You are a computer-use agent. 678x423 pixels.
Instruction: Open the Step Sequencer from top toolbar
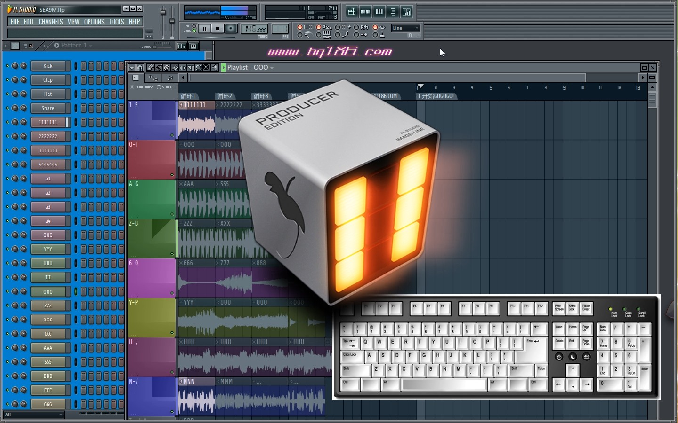click(x=365, y=11)
